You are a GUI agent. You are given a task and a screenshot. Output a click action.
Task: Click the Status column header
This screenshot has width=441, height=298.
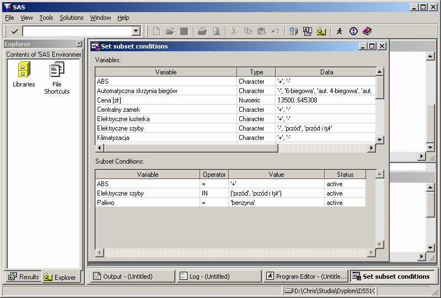point(345,174)
